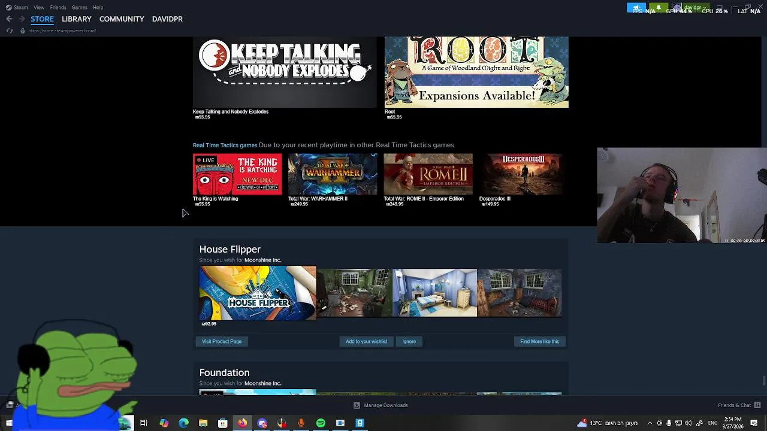
Task: Open the green notifications bell
Action: [x=659, y=8]
